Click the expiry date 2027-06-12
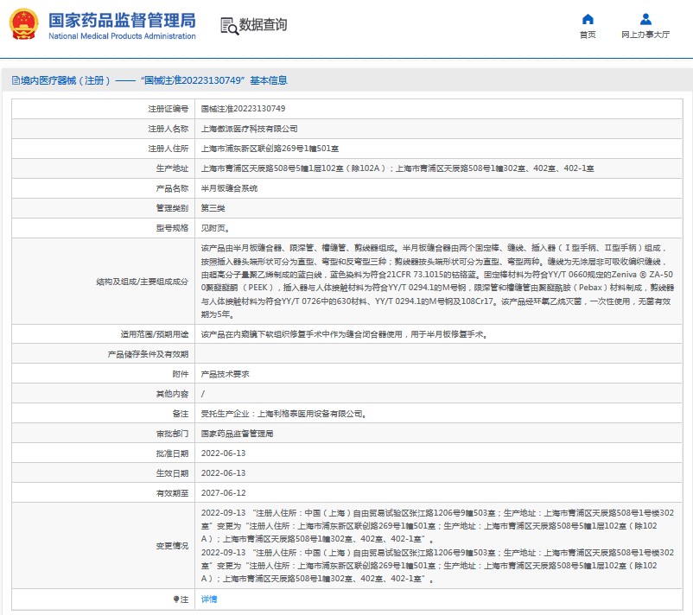This screenshot has height=615, width=693. click(223, 493)
